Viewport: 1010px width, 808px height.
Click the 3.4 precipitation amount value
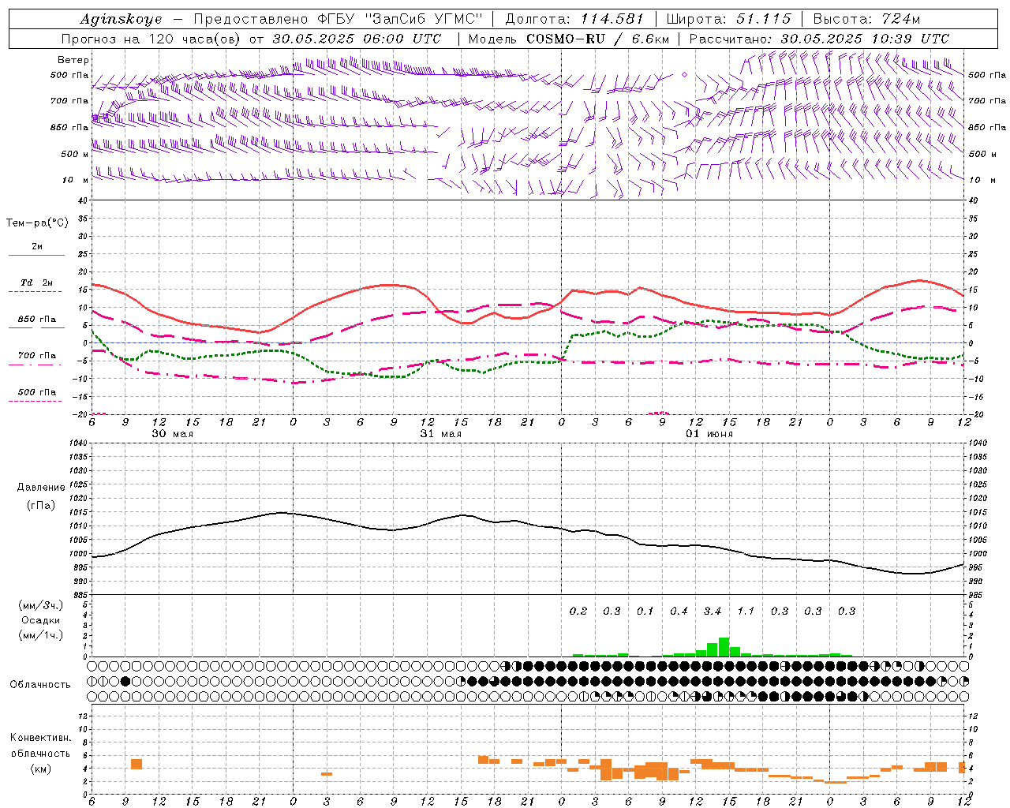coord(713,611)
